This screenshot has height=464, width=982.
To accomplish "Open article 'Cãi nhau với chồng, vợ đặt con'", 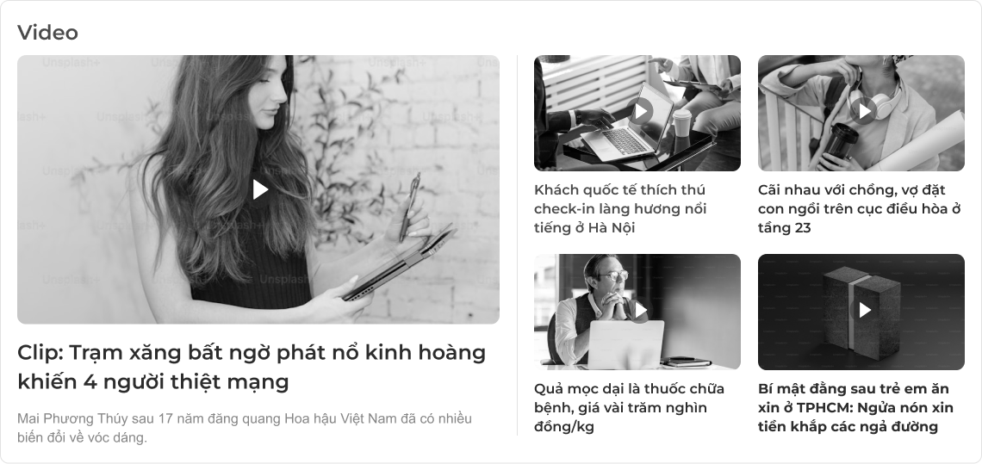I will pos(860,208).
